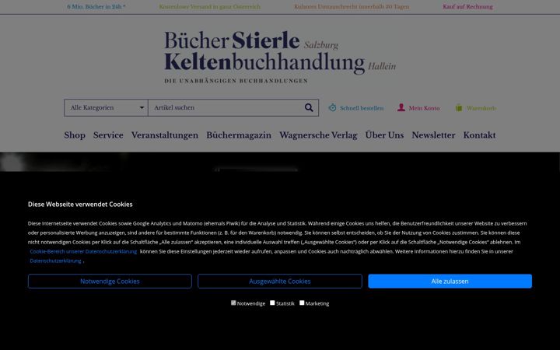Open the Service menu
Image resolution: width=560 pixels, height=350 pixels.
pos(108,135)
